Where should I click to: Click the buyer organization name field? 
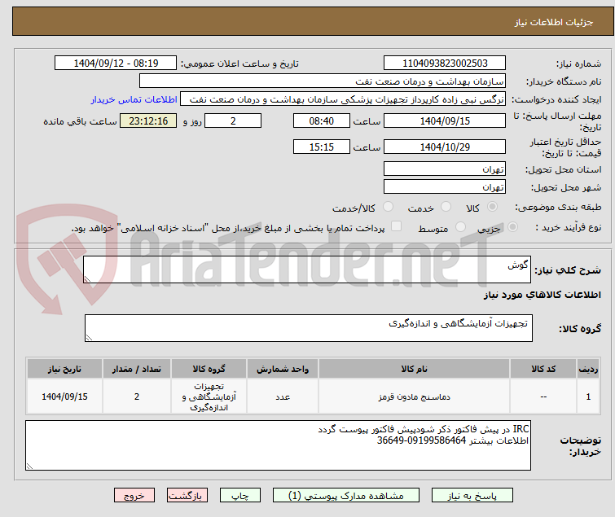click(323, 81)
